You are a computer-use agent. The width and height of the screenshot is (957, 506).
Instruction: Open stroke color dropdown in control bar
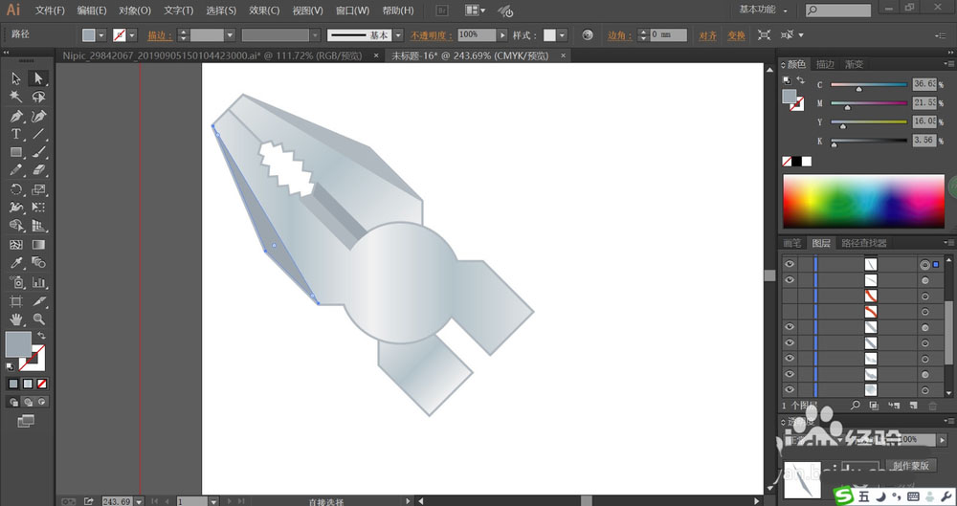point(132,35)
